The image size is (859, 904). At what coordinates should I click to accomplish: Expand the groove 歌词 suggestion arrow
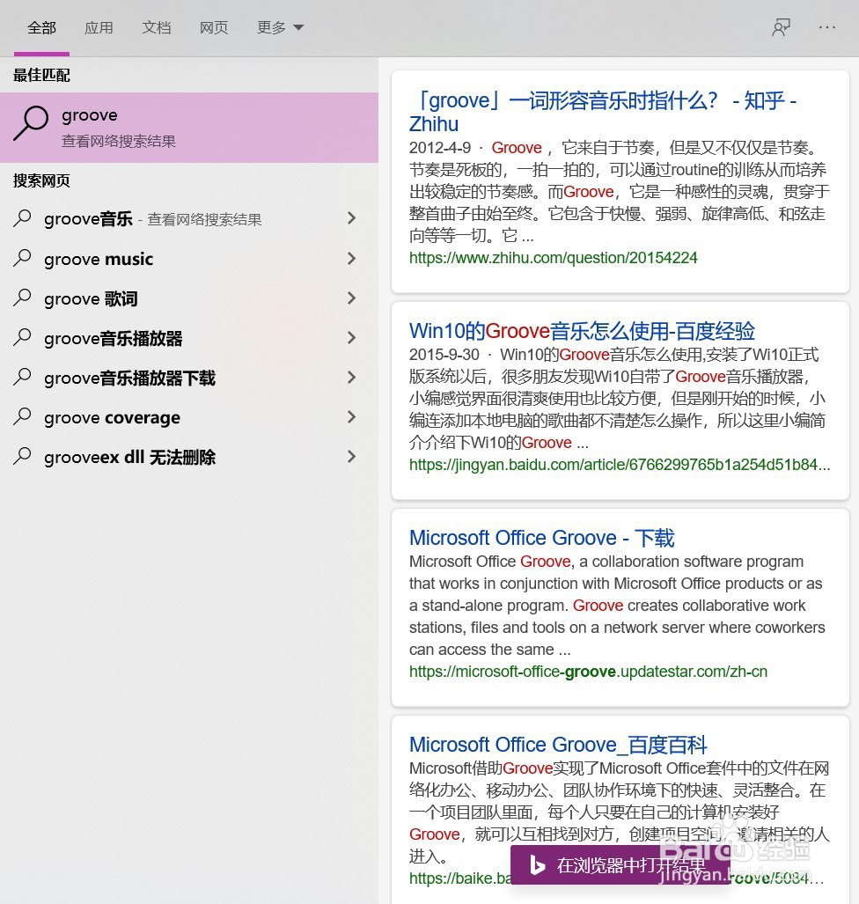click(x=352, y=298)
